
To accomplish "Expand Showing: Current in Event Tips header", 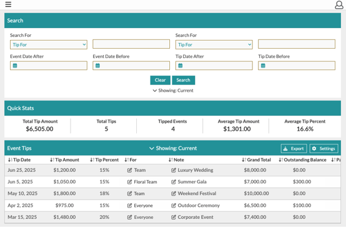I will point(173,148).
